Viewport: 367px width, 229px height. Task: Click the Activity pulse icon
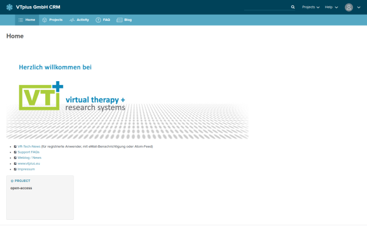(72, 20)
